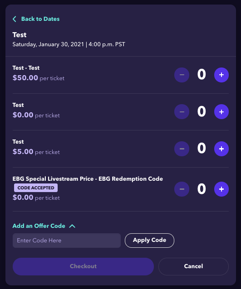
Task: Cancel the ticket selection
Action: coord(193,266)
